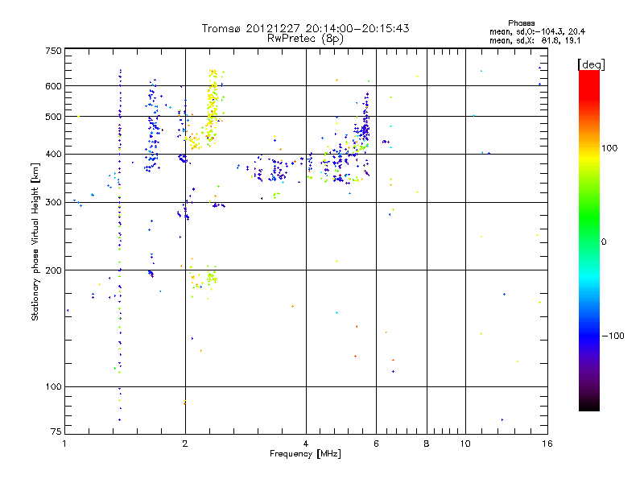
Task: Click the x-axis tick label '8'
Action: (x=427, y=444)
